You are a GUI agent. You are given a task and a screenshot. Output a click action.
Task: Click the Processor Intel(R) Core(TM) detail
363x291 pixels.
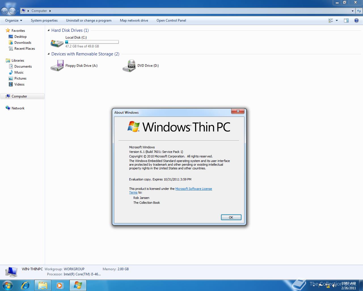pos(74,274)
